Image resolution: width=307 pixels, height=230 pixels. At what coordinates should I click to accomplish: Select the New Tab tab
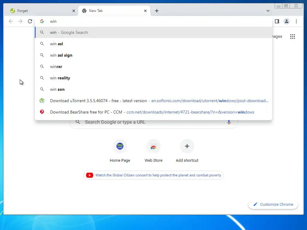click(x=114, y=11)
